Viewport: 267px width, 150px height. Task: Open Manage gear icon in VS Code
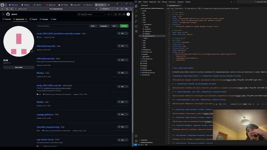pyautogui.click(x=136, y=141)
